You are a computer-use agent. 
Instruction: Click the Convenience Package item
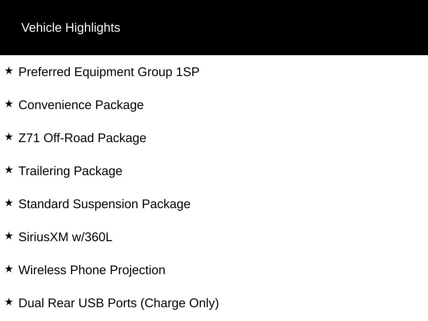pos(81,105)
